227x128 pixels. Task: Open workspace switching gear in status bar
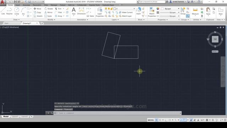[x=207, y=120]
